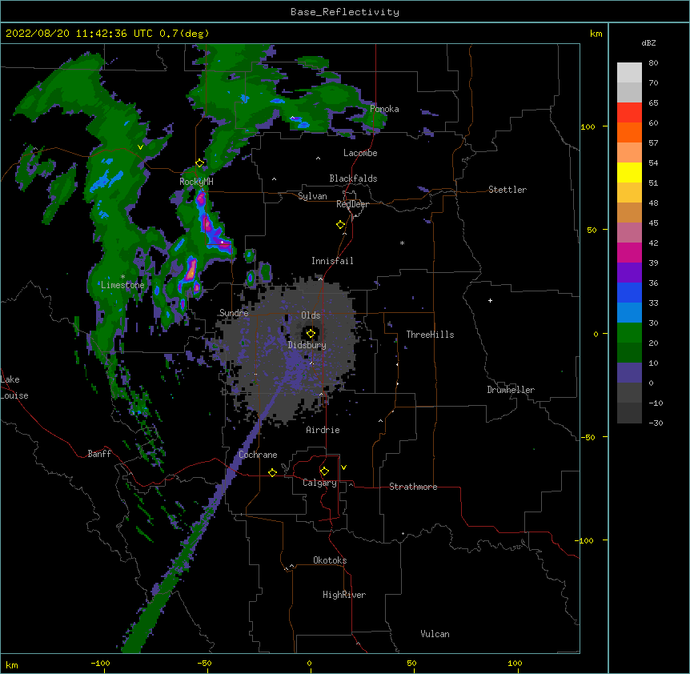Image resolution: width=690 pixels, height=674 pixels.
Task: Click the yellow diamond marker above RockyMH label
Action: click(x=200, y=163)
